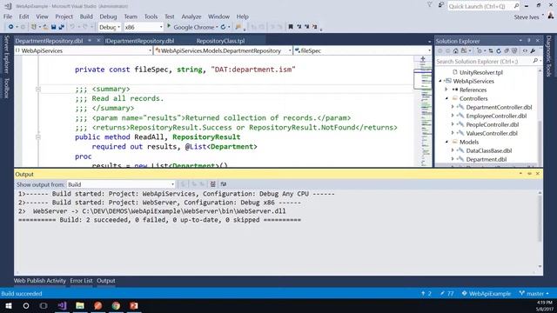This screenshot has width=557, height=313.
Task: Click the search magnifier in Solution Explorer
Action: 535,61
